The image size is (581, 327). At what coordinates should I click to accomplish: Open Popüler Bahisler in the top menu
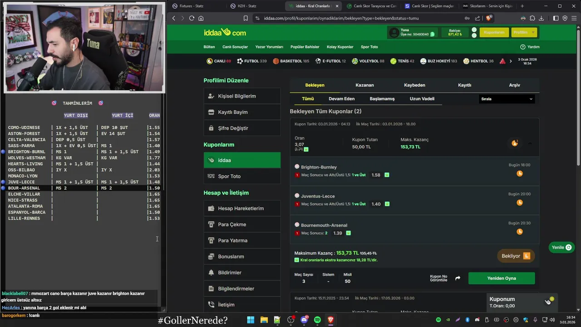point(305,47)
